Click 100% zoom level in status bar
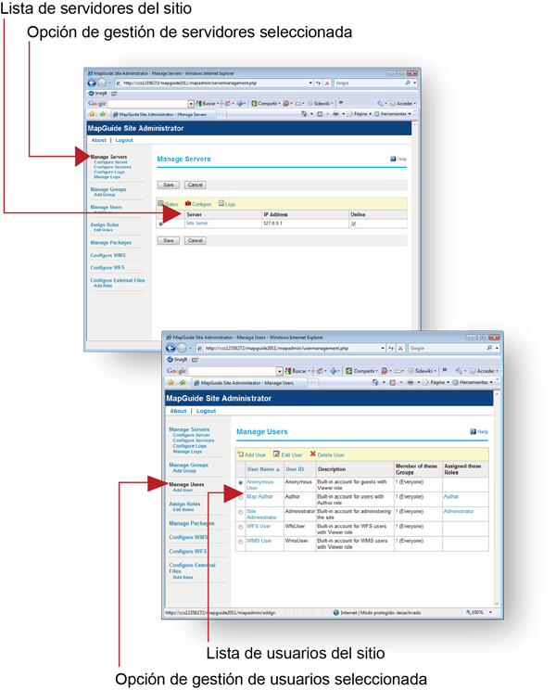556x690 pixels. [x=476, y=612]
